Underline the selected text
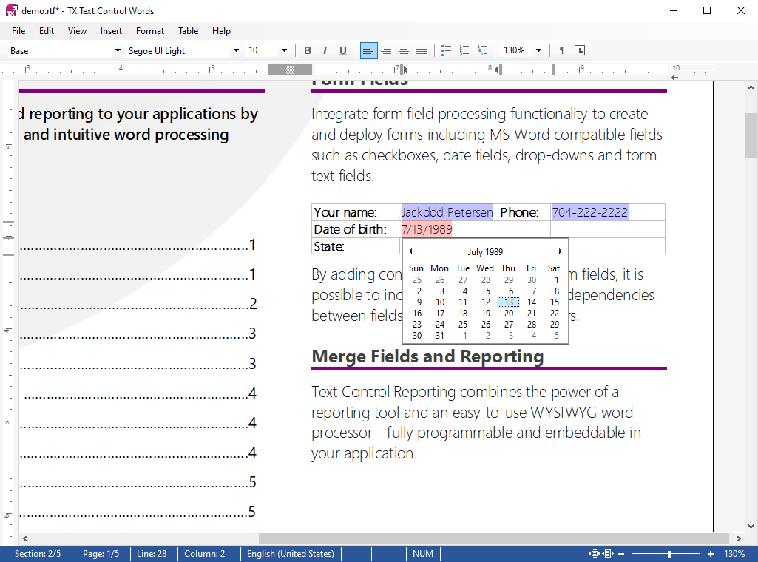758x562 pixels. [343, 50]
